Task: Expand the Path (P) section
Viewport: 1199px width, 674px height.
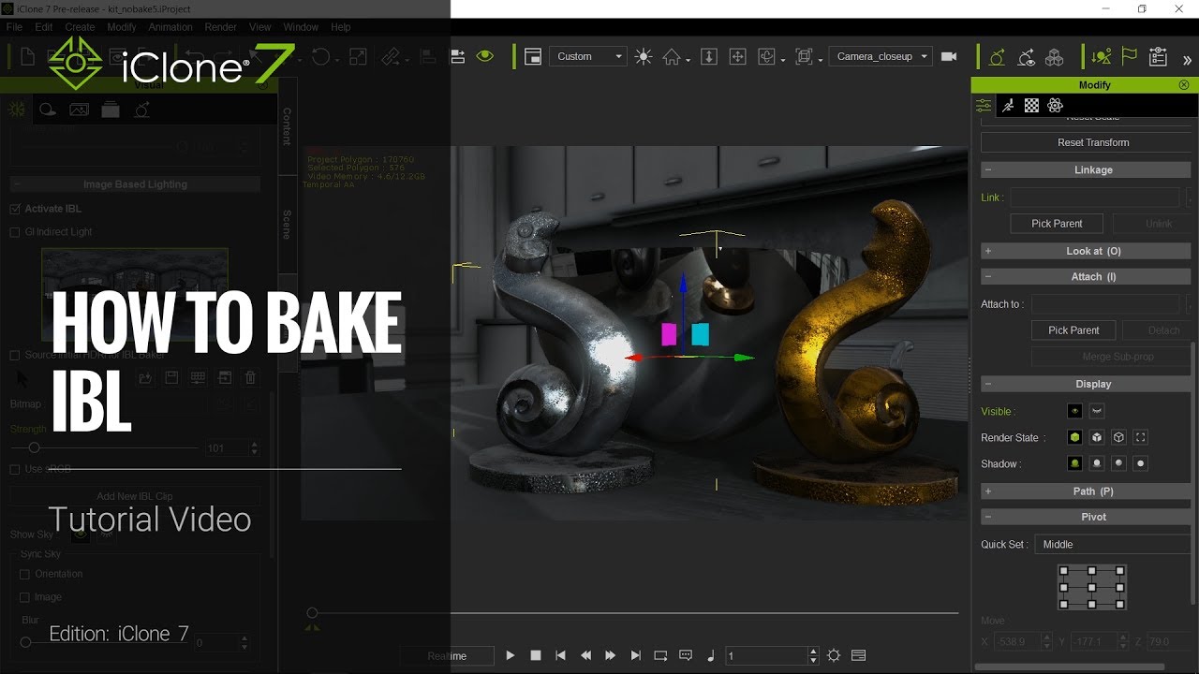Action: click(988, 491)
